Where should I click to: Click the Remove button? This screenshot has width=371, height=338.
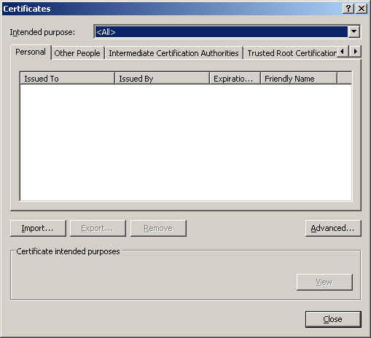coord(158,228)
